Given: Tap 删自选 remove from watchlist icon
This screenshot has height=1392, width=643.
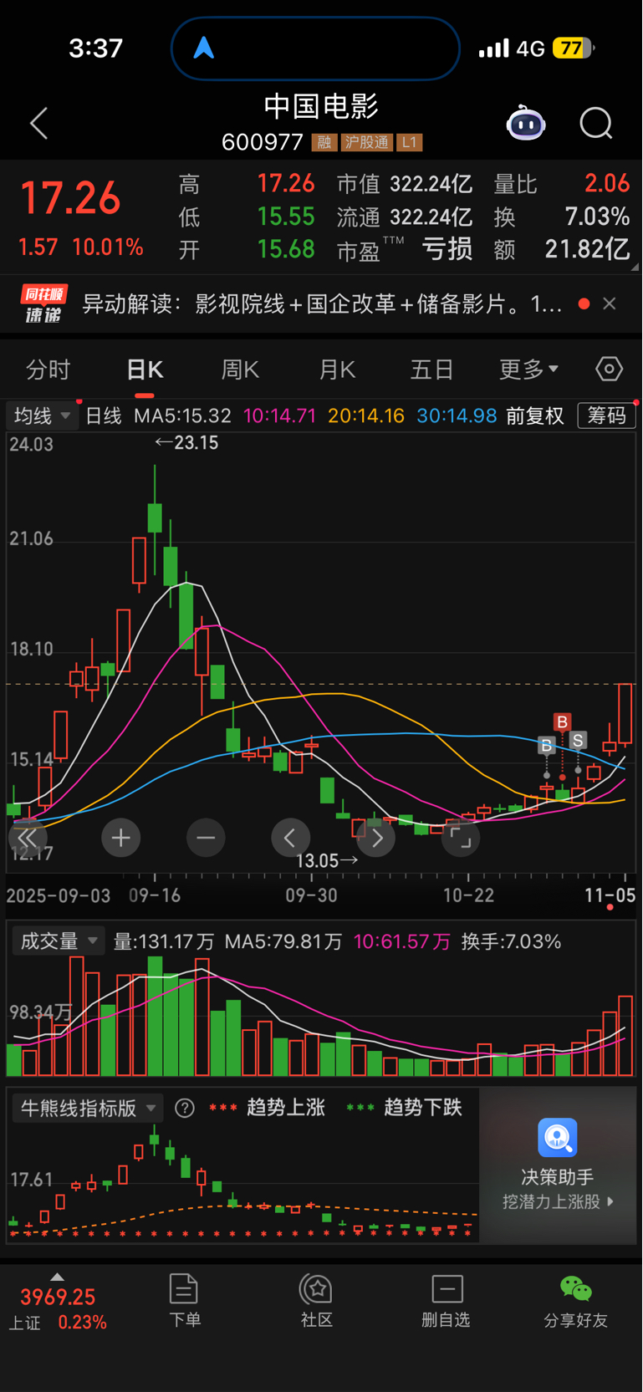Looking at the screenshot, I should click(447, 1288).
